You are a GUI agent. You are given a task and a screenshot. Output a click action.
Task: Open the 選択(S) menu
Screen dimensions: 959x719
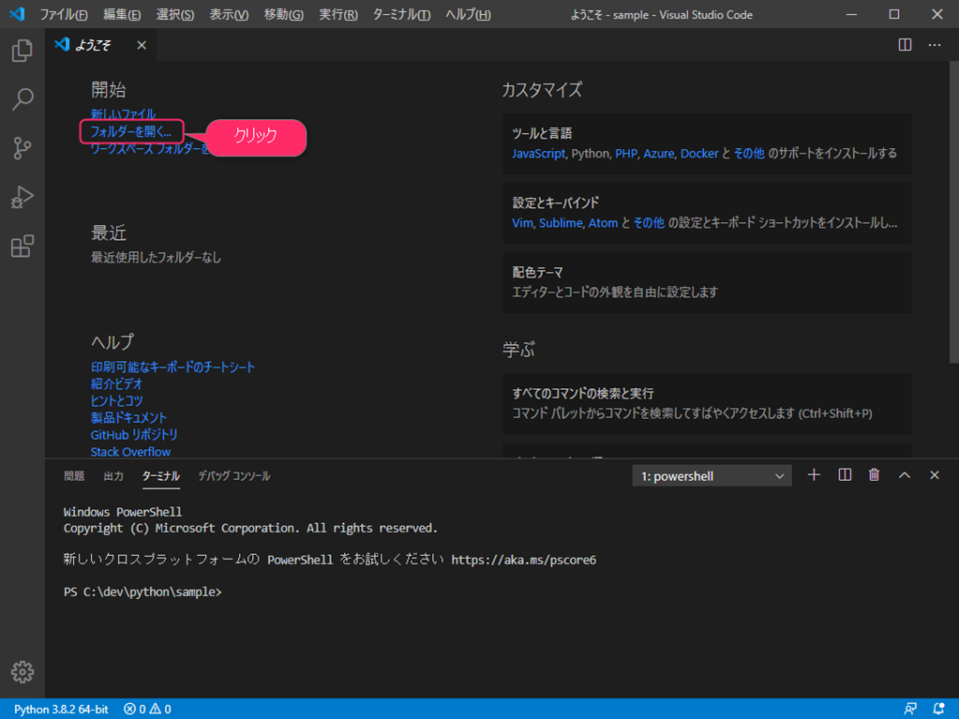[175, 15]
